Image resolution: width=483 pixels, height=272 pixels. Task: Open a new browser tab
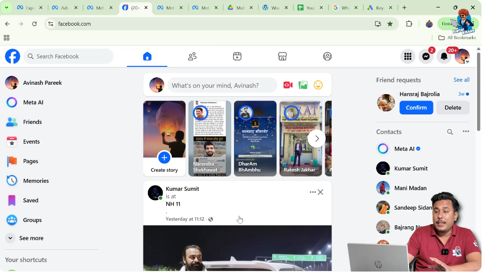pyautogui.click(x=404, y=8)
